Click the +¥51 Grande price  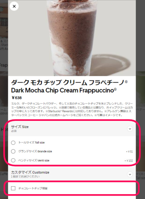pos(129,152)
